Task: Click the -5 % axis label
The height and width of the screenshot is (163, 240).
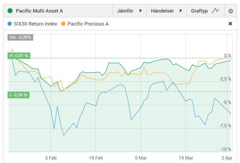Action: coord(227,102)
